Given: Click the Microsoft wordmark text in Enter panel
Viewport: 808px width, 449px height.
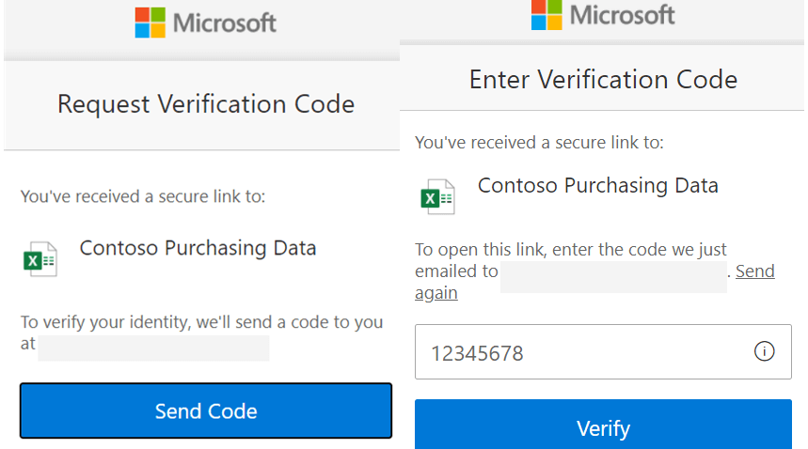Looking at the screenshot, I should [x=622, y=14].
